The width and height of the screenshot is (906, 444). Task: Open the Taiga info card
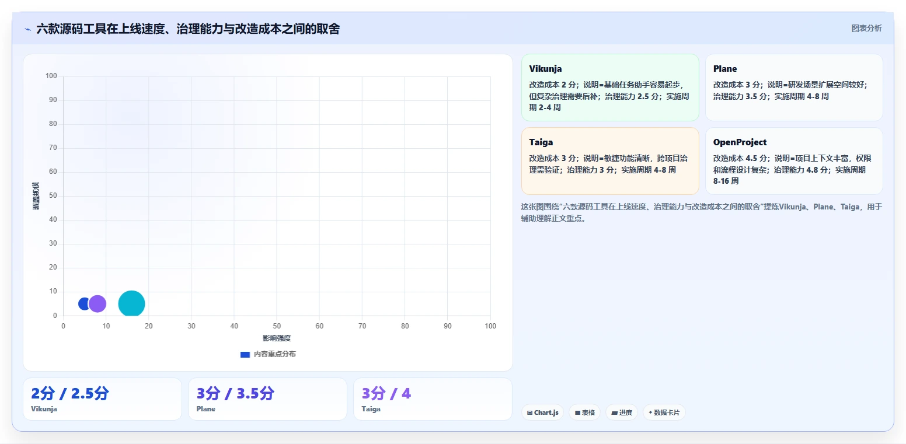pos(610,161)
